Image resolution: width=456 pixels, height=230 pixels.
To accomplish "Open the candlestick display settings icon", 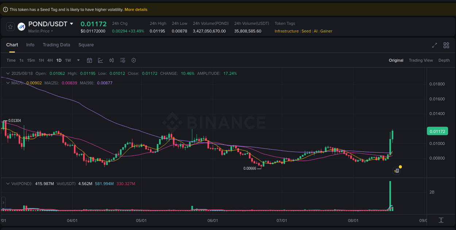I will [x=112, y=60].
